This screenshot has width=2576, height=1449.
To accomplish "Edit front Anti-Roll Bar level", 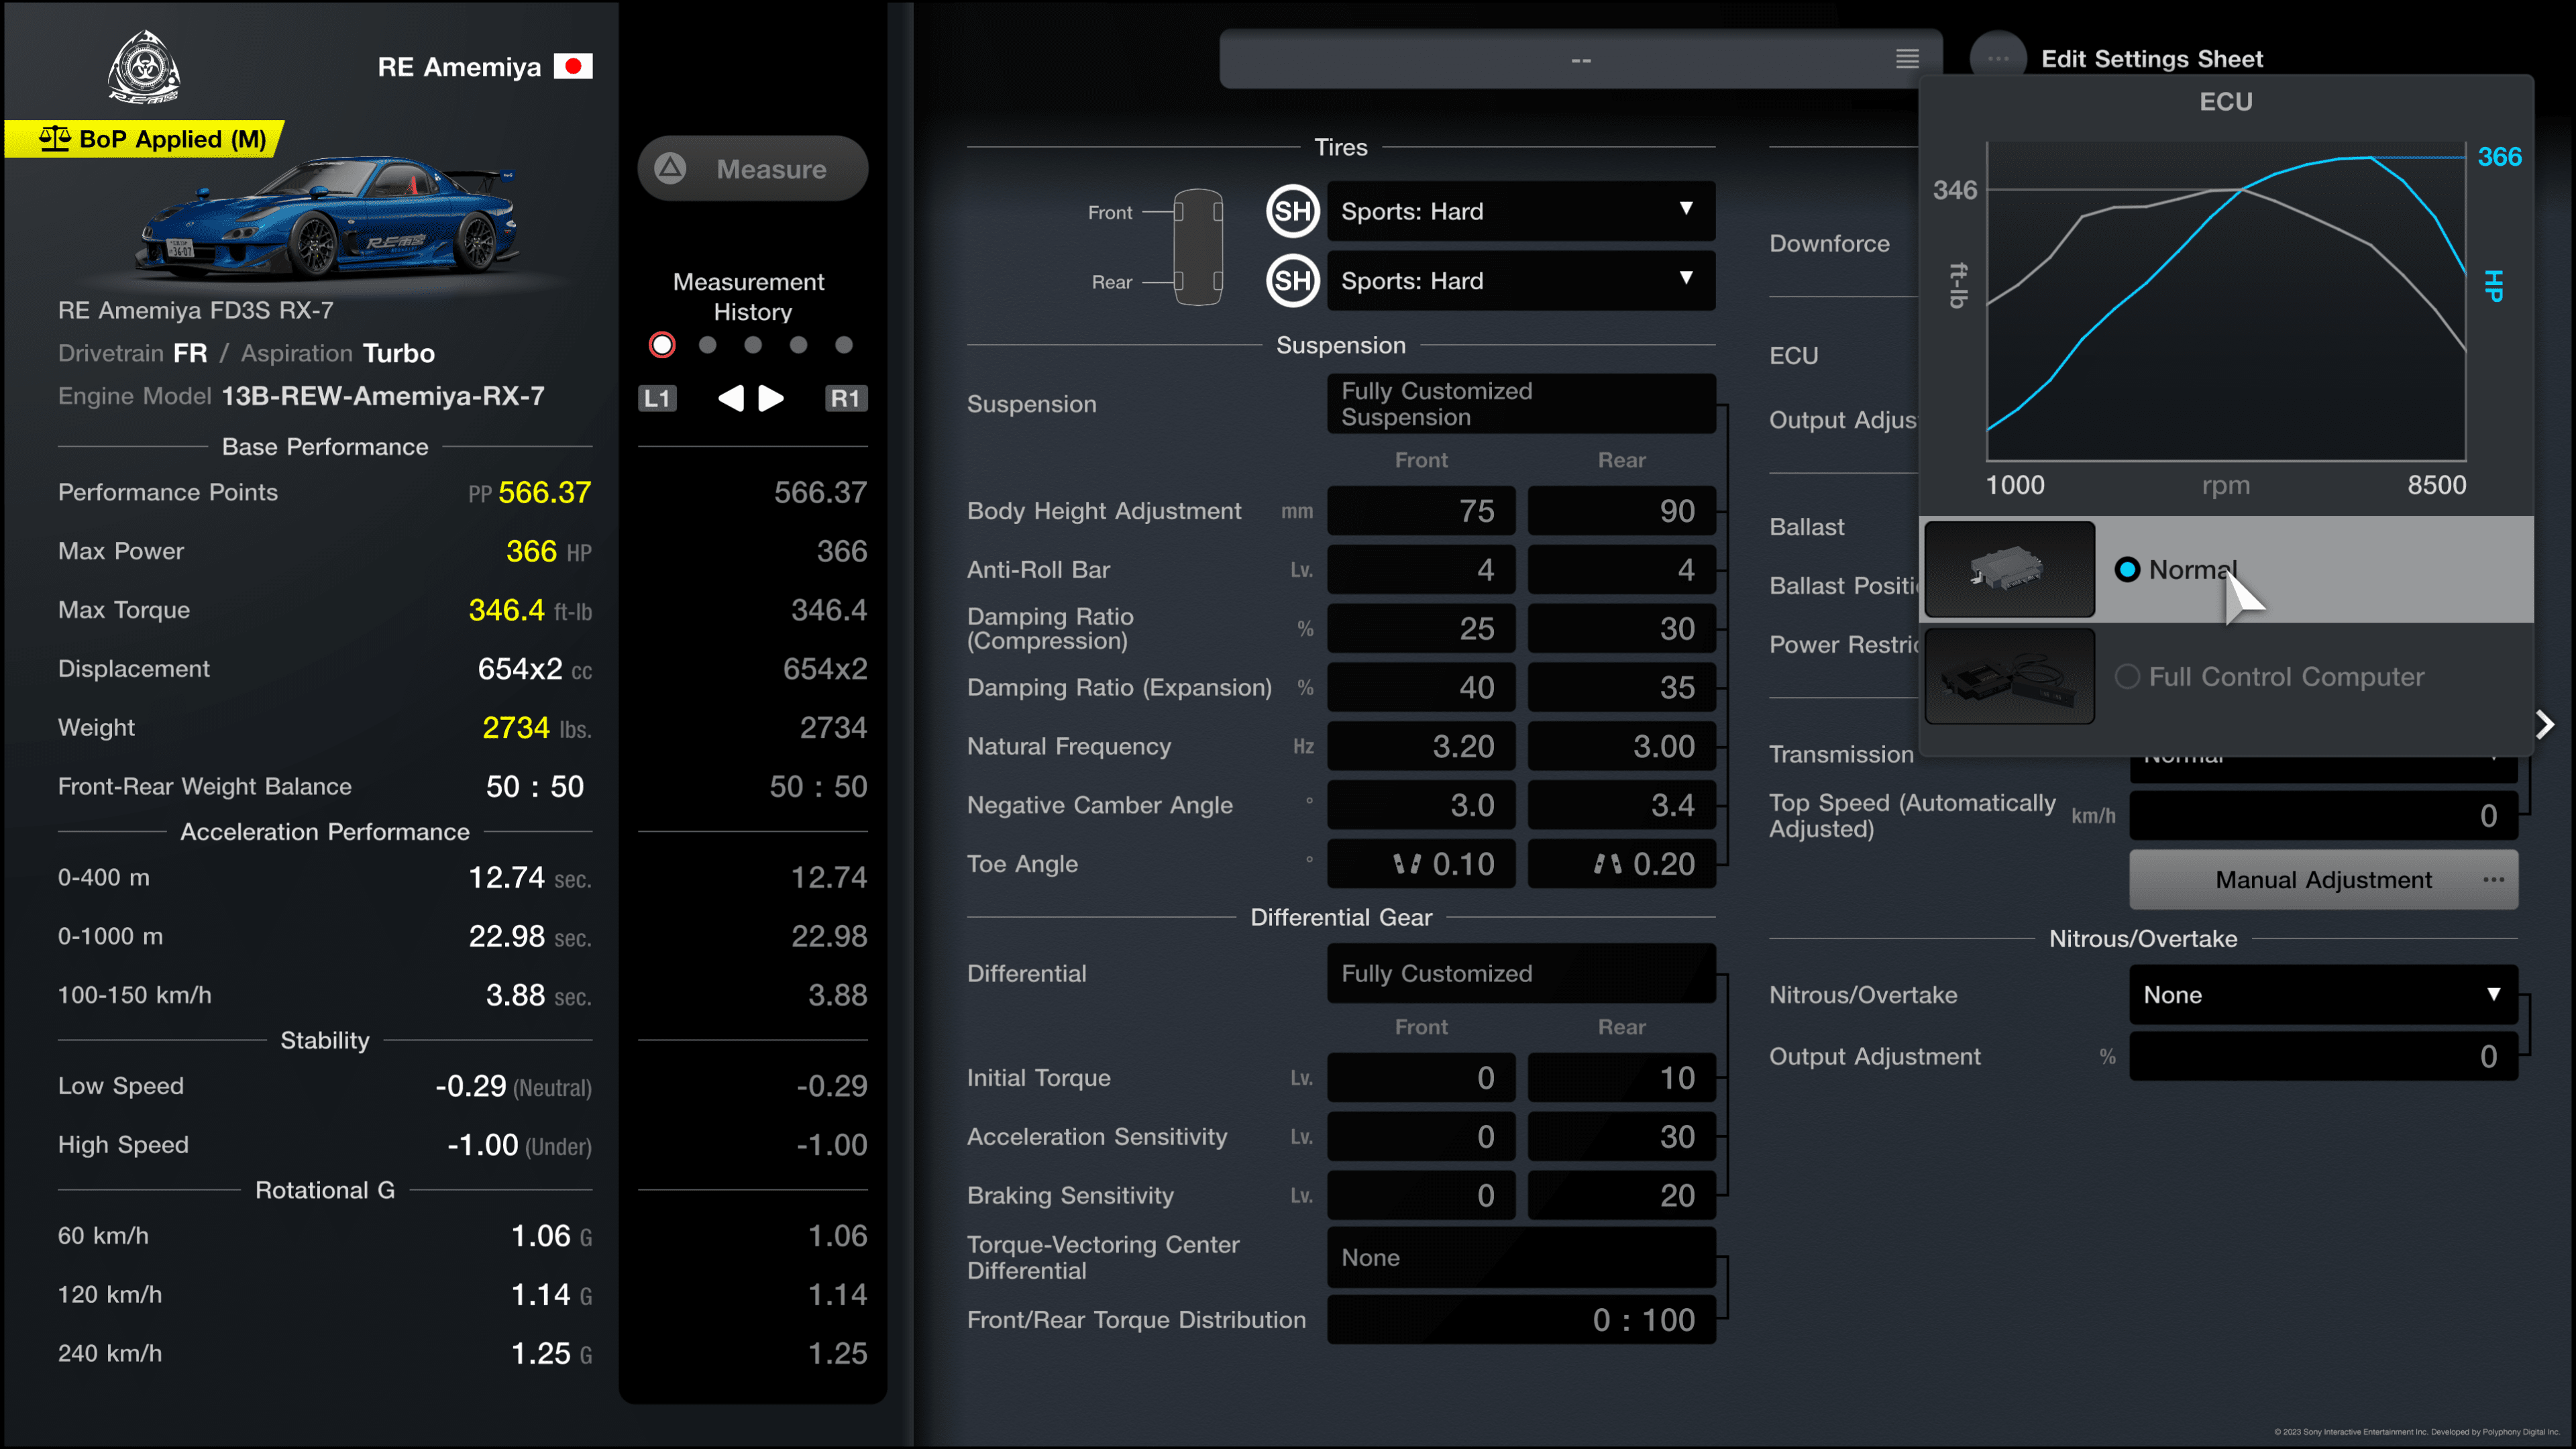I will 1420,570.
